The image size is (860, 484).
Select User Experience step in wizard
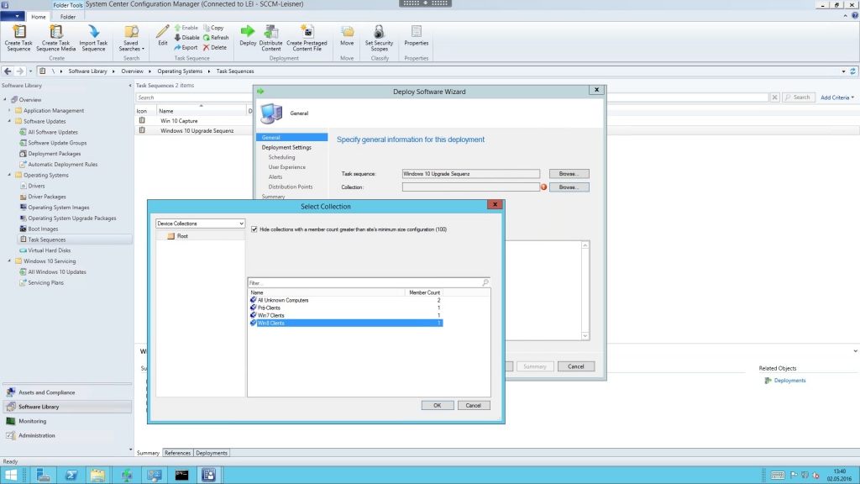pyautogui.click(x=287, y=167)
